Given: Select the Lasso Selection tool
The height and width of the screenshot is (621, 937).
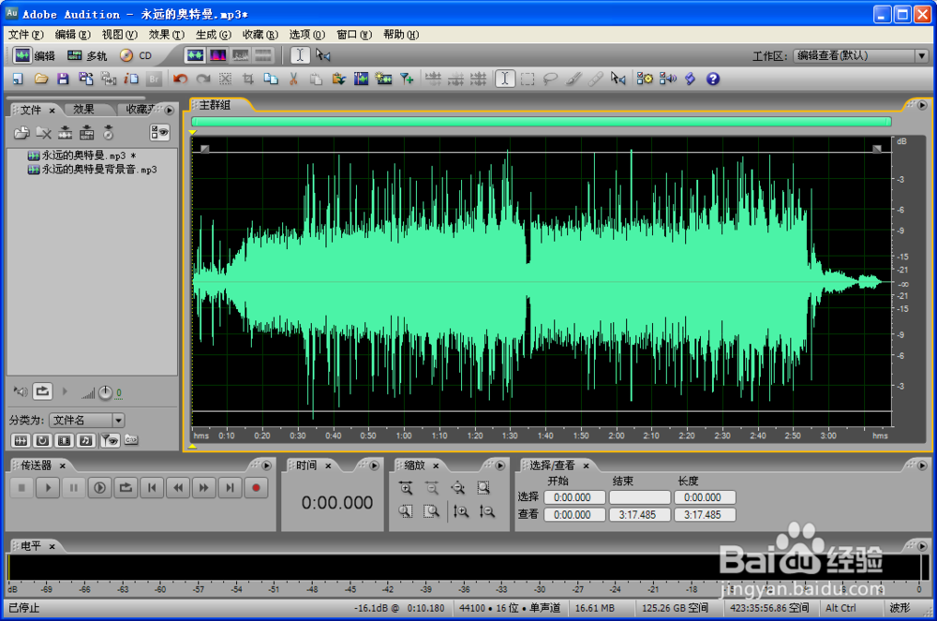Looking at the screenshot, I should click(x=550, y=79).
